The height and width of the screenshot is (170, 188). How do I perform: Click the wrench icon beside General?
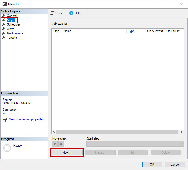tap(4, 16)
